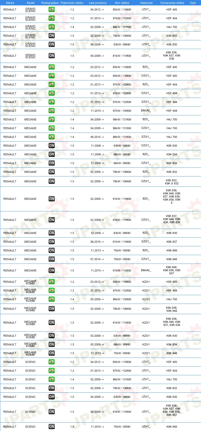Select the '11.2010 ->' production date cell
The height and width of the screenshot is (431, 201).
pos(97,427)
